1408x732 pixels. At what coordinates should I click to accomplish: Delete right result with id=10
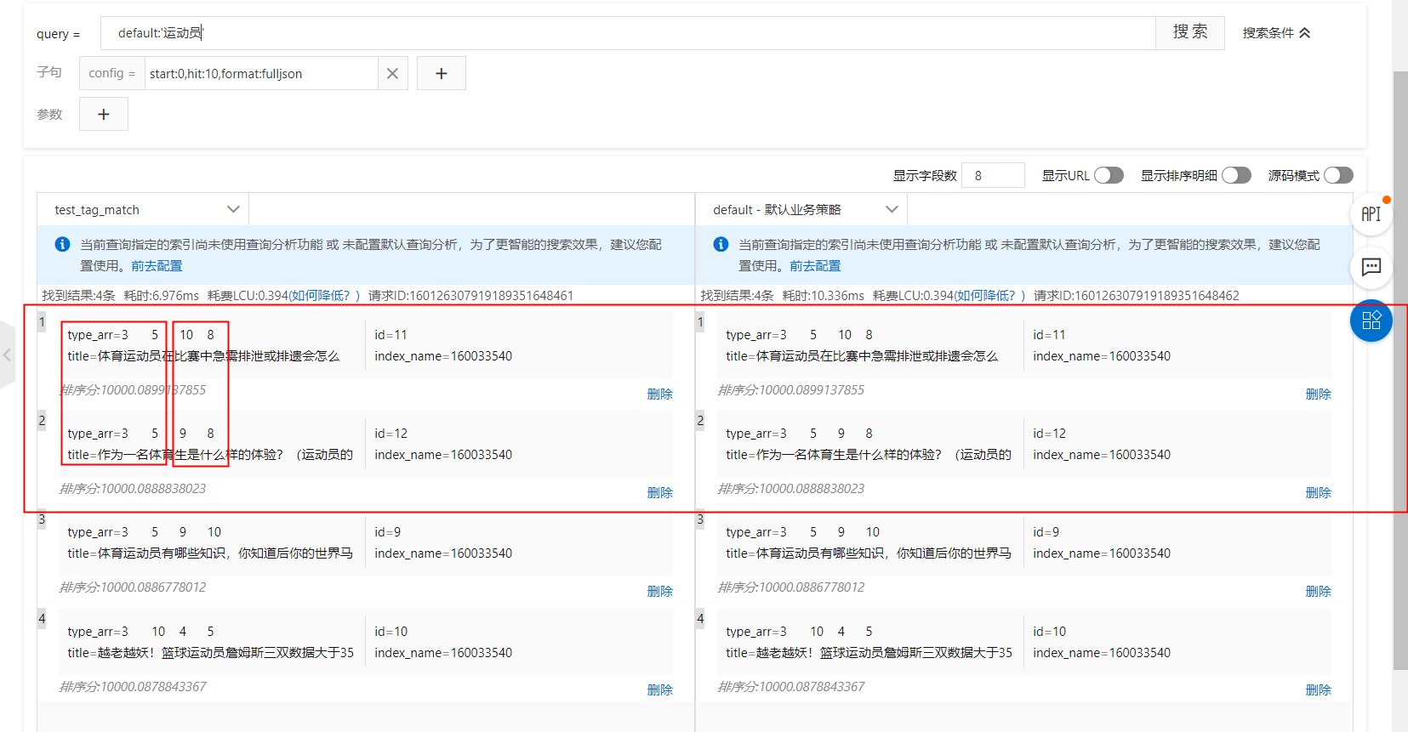(1319, 689)
